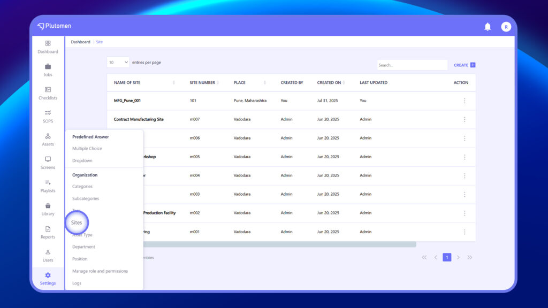This screenshot has height=308, width=548.
Task: Go to the previous page arrow
Action: pos(436,257)
